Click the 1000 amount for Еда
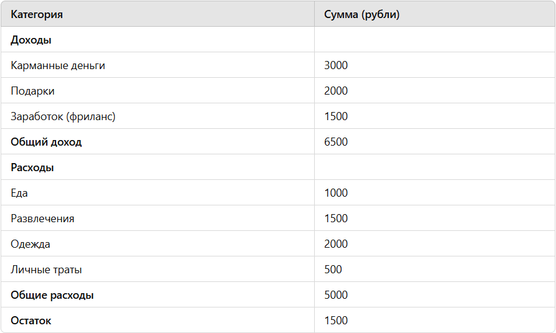Viewport: 556px width, 333px height. pyautogui.click(x=336, y=193)
